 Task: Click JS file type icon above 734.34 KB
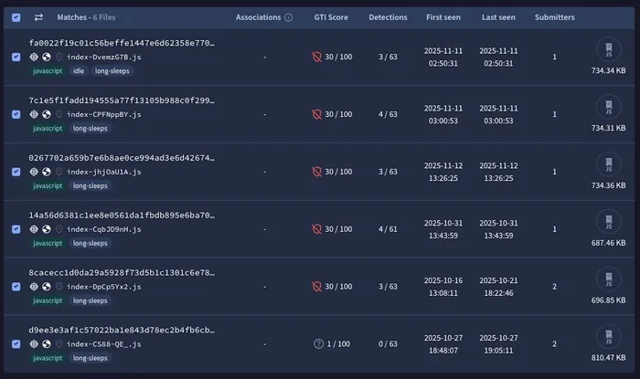pyautogui.click(x=609, y=49)
